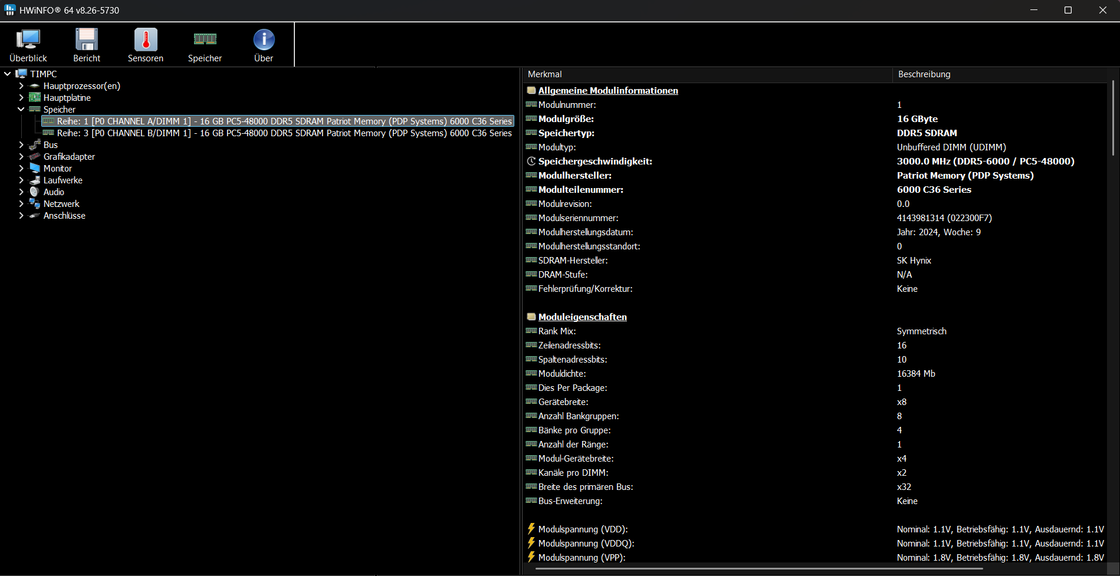The width and height of the screenshot is (1120, 576).
Task: Click the 'Symmetrisch' Rank Mix value
Action: point(921,331)
